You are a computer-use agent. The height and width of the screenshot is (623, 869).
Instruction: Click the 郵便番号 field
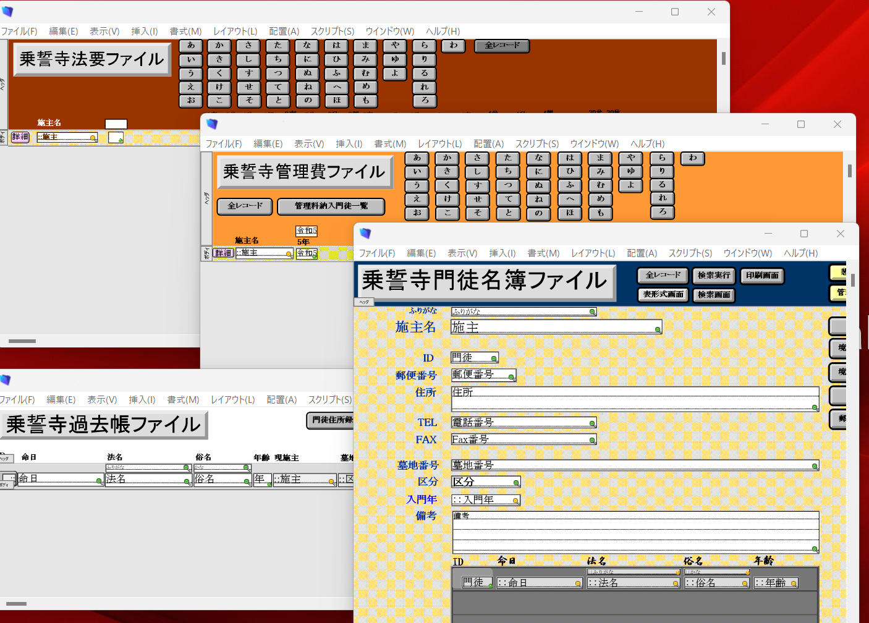pyautogui.click(x=483, y=375)
